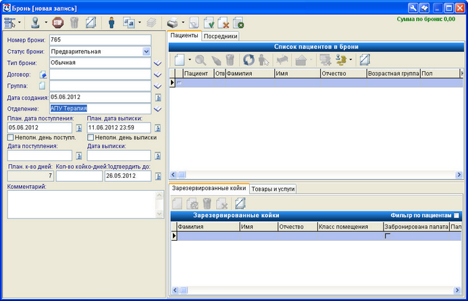The width and height of the screenshot is (468, 301).
Task: Open the calendar for Дата поступления
Action: (78, 156)
